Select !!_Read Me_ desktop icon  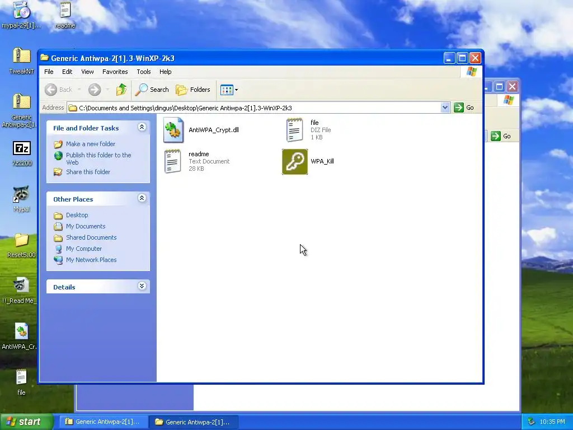coord(20,291)
